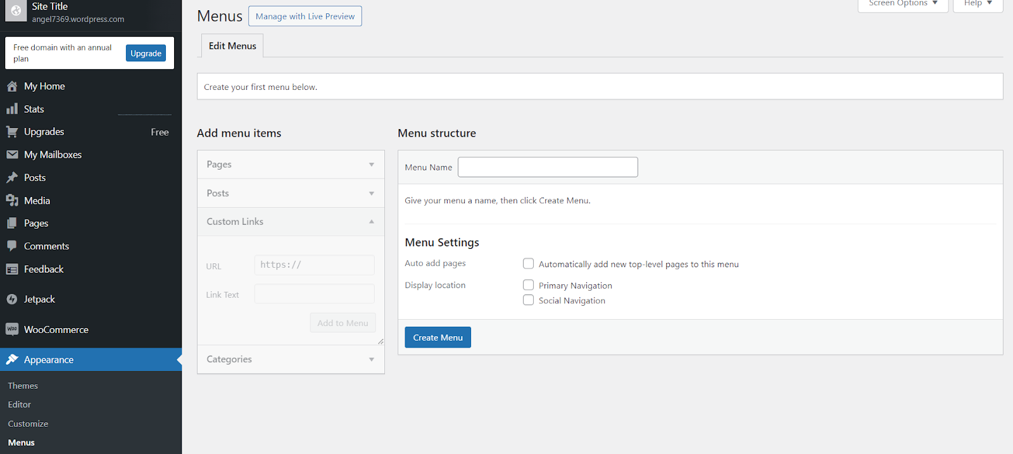Click the Stats bar chart icon
1013x454 pixels.
[x=12, y=109]
